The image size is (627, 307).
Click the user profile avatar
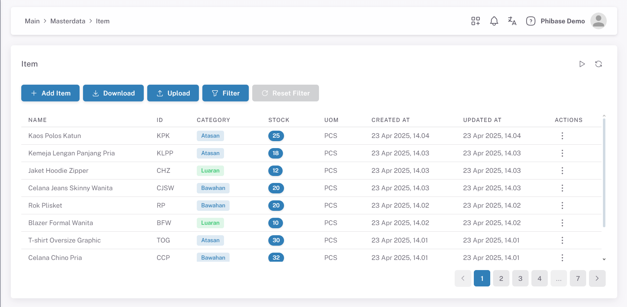point(598,21)
